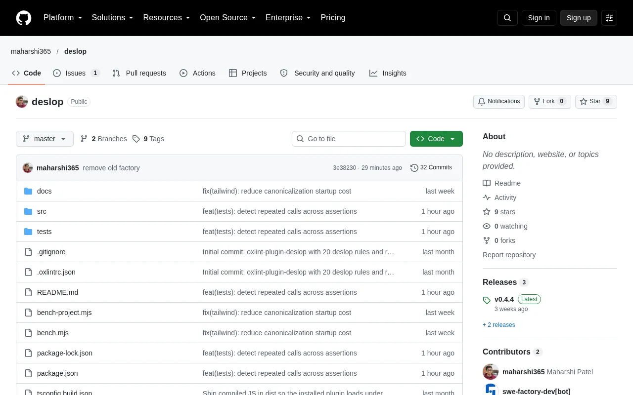View the 2 Branches link
Image resolution: width=633 pixels, height=395 pixels.
click(x=103, y=139)
